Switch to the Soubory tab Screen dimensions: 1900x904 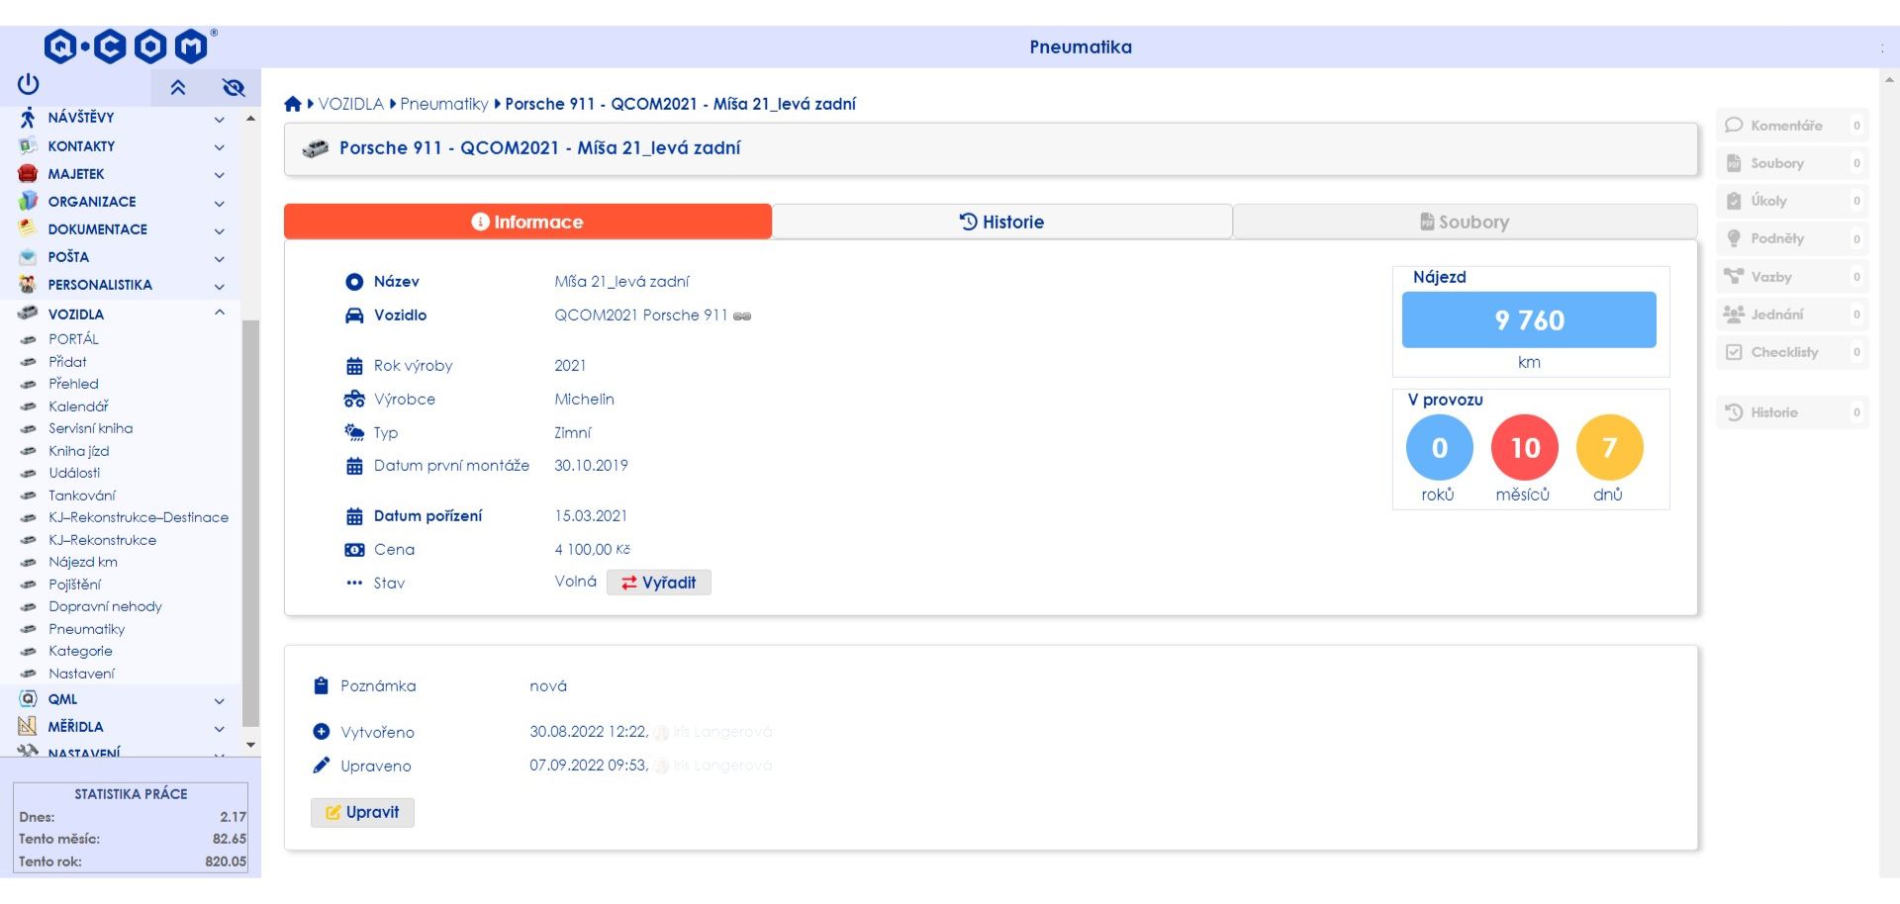[1465, 222]
